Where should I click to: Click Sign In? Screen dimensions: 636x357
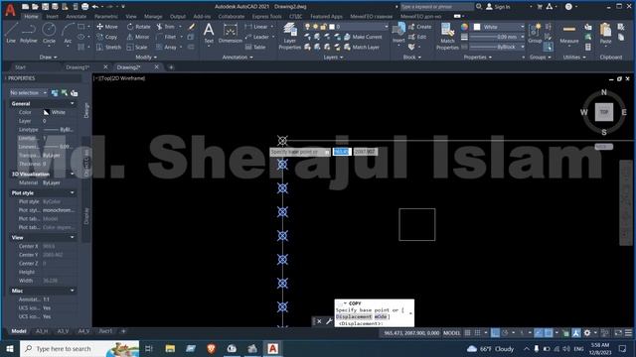(498, 7)
